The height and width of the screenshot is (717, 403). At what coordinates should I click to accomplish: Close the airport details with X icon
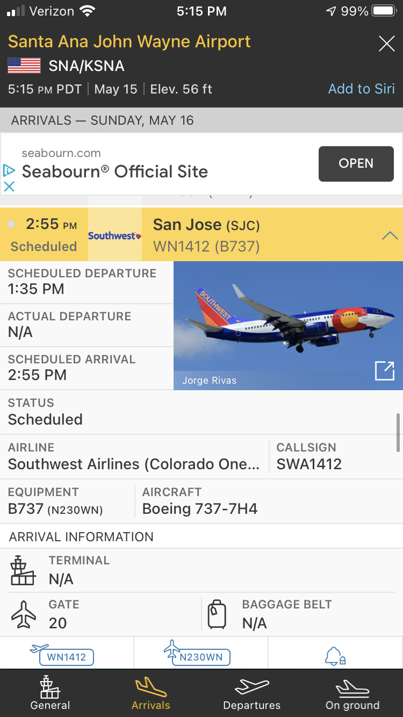pos(386,44)
